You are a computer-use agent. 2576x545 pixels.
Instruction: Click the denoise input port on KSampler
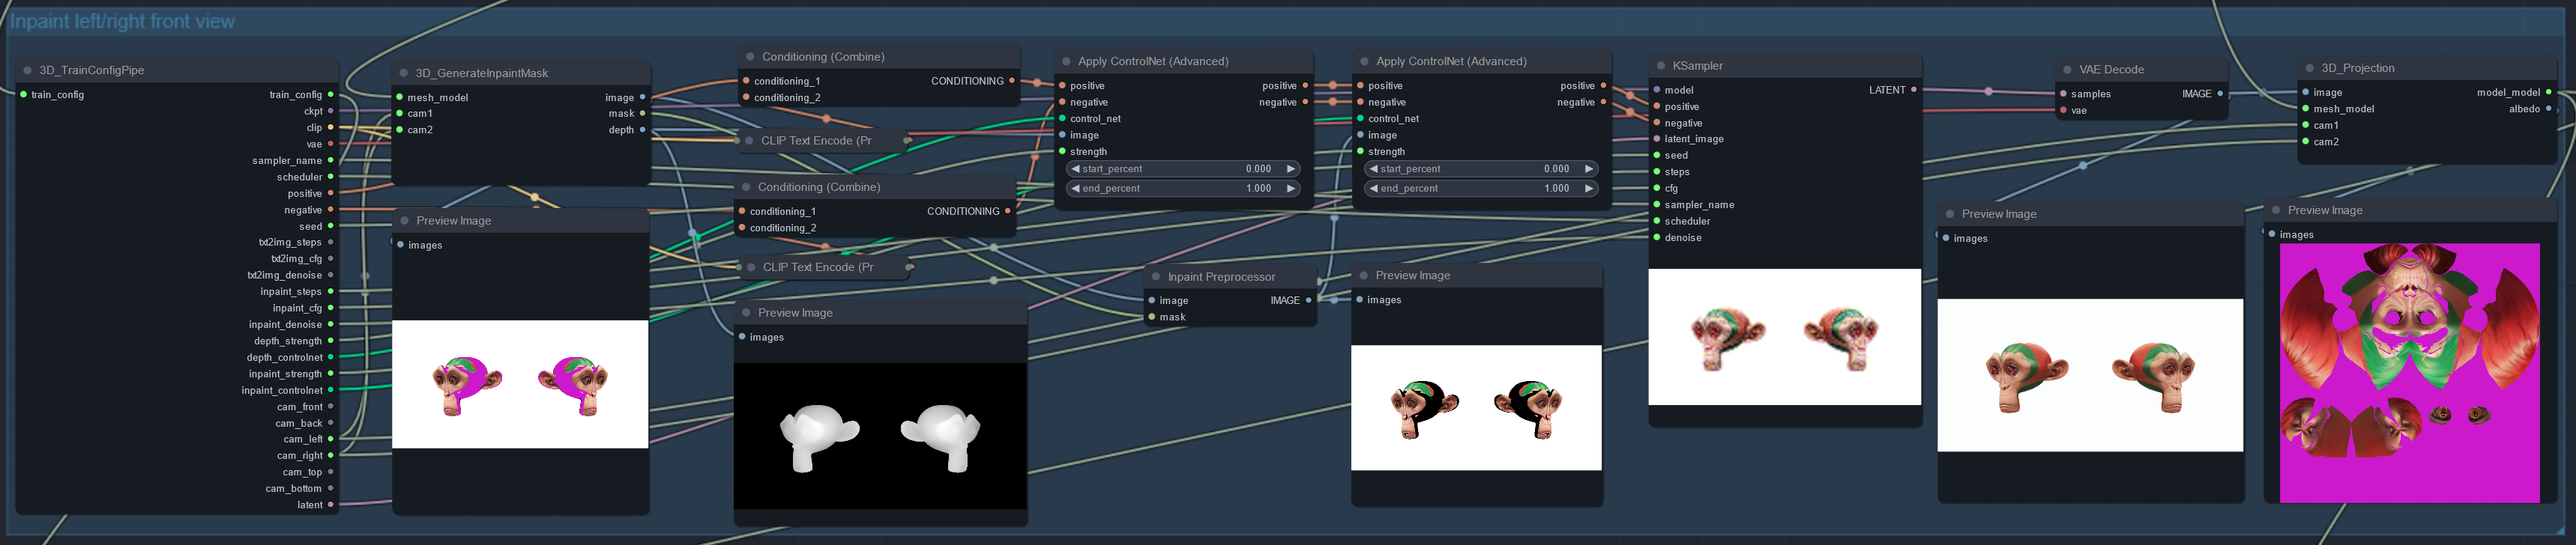pyautogui.click(x=1656, y=237)
